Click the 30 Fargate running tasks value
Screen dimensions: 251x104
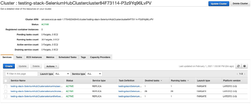pyautogui.click(x=50, y=40)
